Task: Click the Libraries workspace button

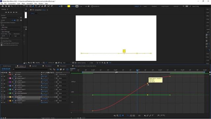Action: (176, 6)
